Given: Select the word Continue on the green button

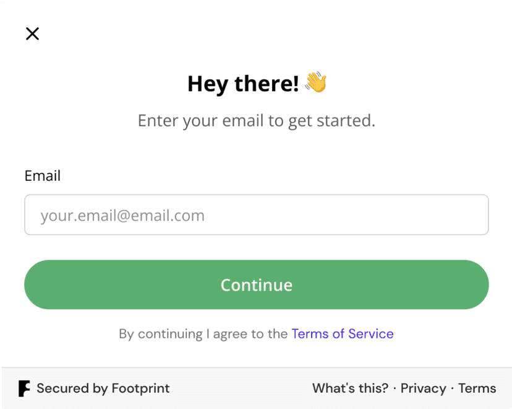Looking at the screenshot, I should pyautogui.click(x=257, y=285).
